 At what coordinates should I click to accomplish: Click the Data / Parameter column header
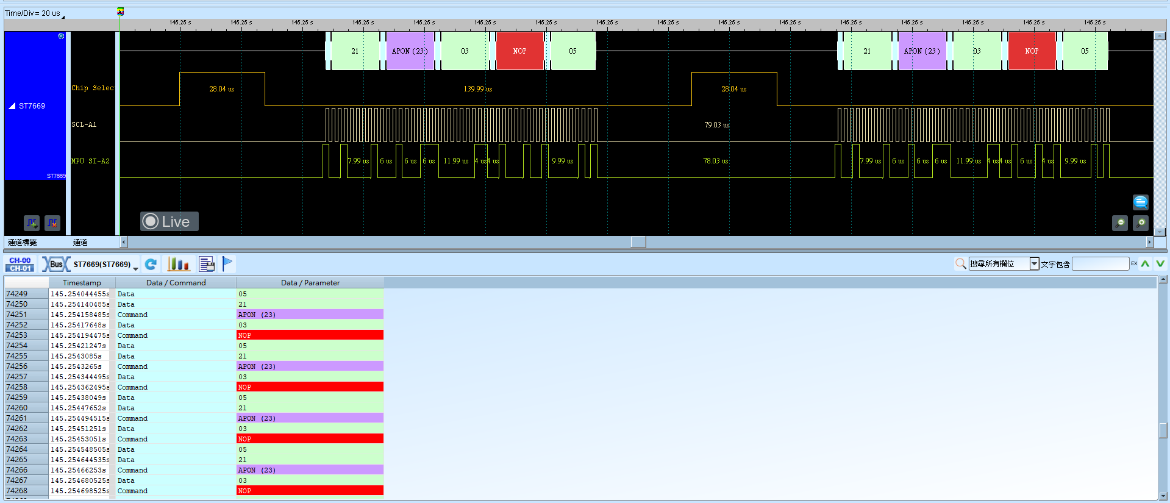pos(310,283)
